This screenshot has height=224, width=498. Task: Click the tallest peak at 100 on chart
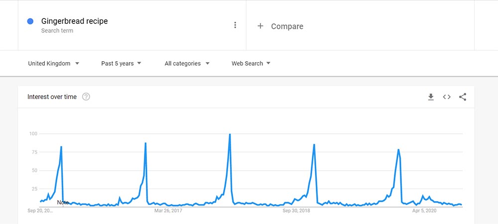tap(230, 134)
